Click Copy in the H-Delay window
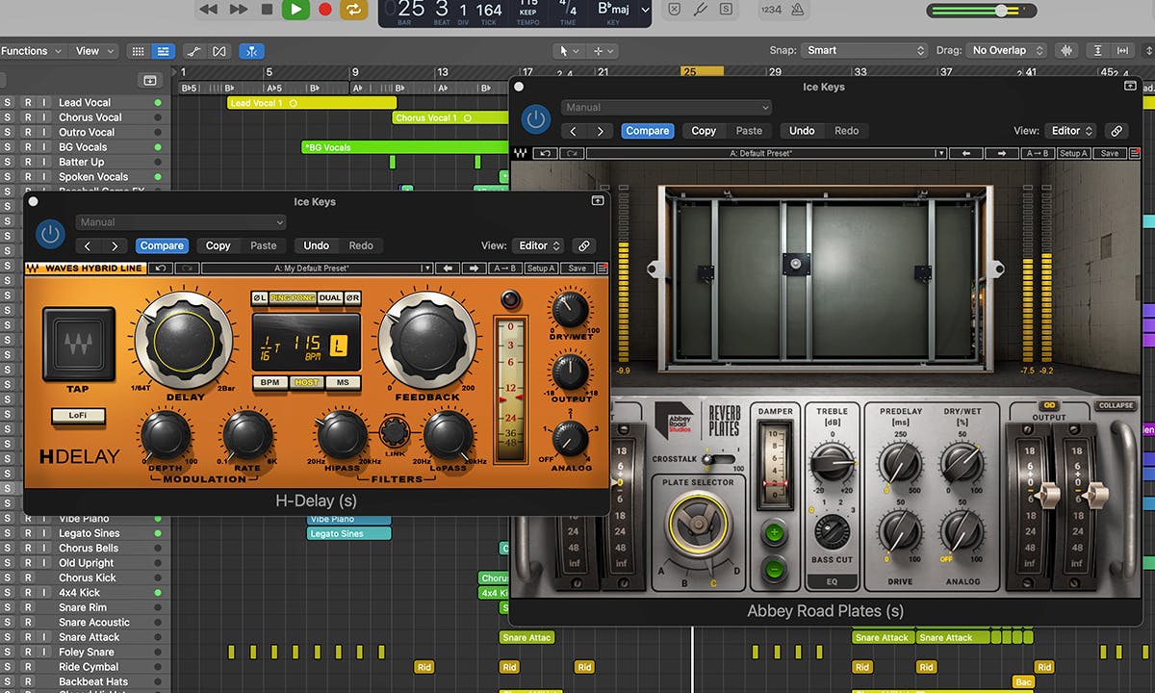 coord(218,245)
